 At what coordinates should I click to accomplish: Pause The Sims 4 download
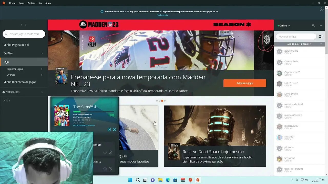[x=109, y=130]
